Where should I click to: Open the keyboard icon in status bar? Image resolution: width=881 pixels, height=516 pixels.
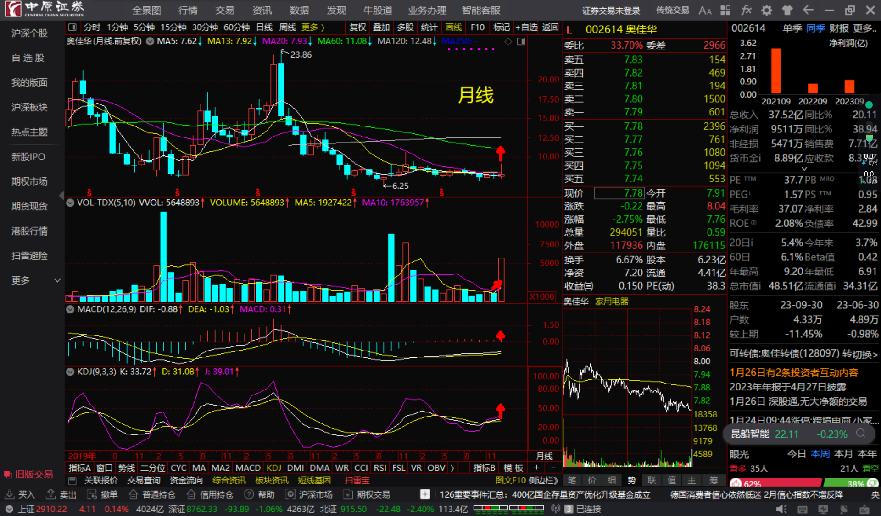pos(803,509)
